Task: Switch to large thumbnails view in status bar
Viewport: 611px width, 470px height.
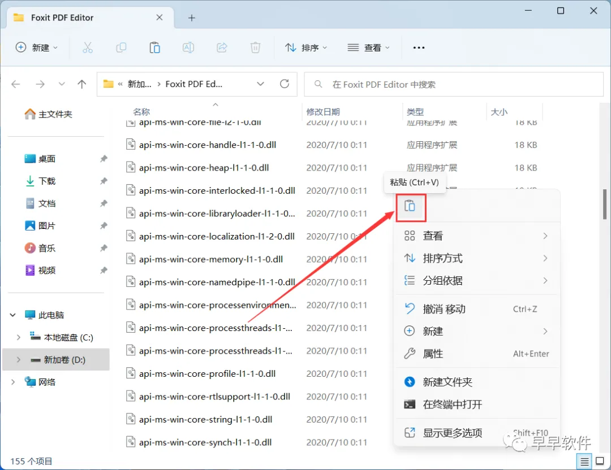Action: (x=600, y=462)
